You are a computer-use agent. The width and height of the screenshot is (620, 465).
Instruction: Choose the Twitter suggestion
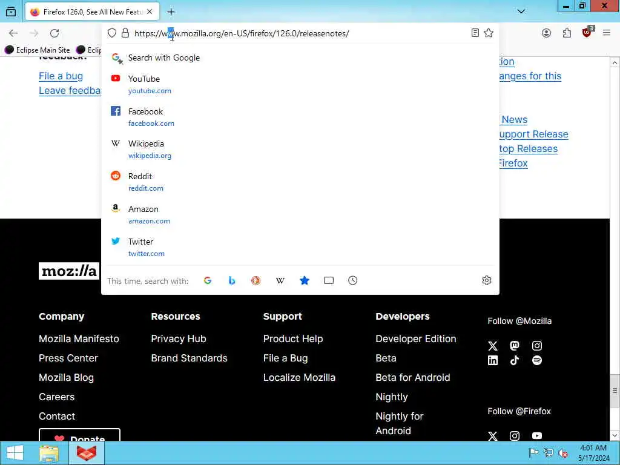pos(300,247)
